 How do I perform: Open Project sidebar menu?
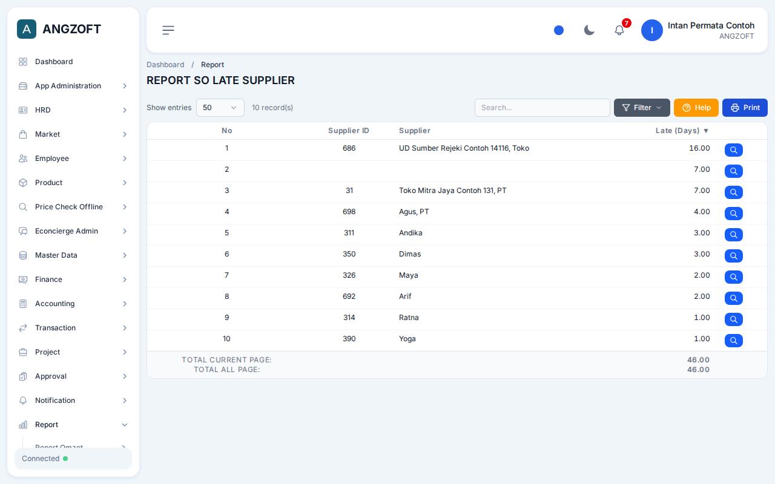tap(73, 352)
